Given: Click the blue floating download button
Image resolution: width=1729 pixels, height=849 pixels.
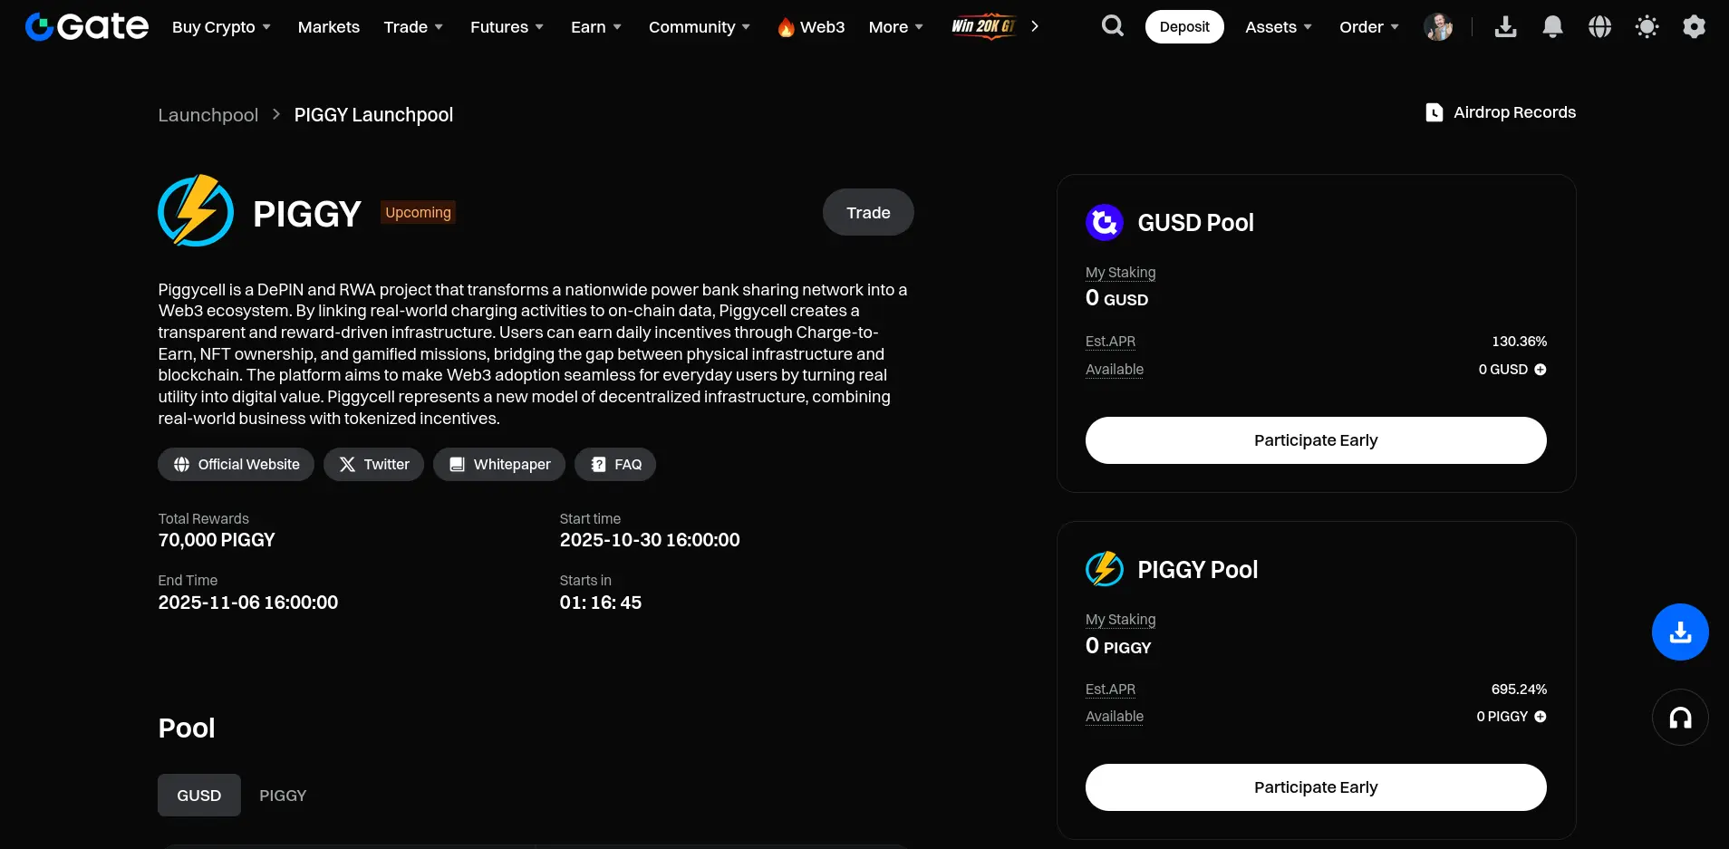Looking at the screenshot, I should pos(1680,632).
